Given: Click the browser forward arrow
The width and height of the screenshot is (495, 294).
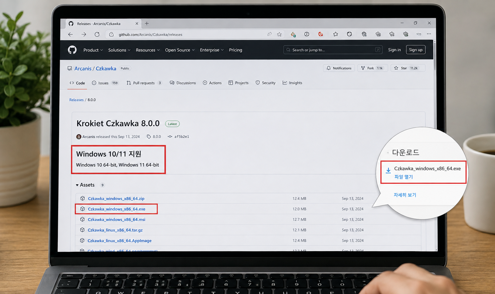Looking at the screenshot, I should [x=84, y=34].
